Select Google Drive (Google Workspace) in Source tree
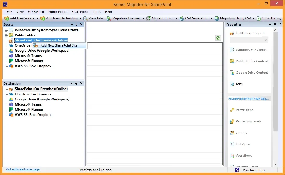Screen dimensions: 285x175 coord(42,51)
